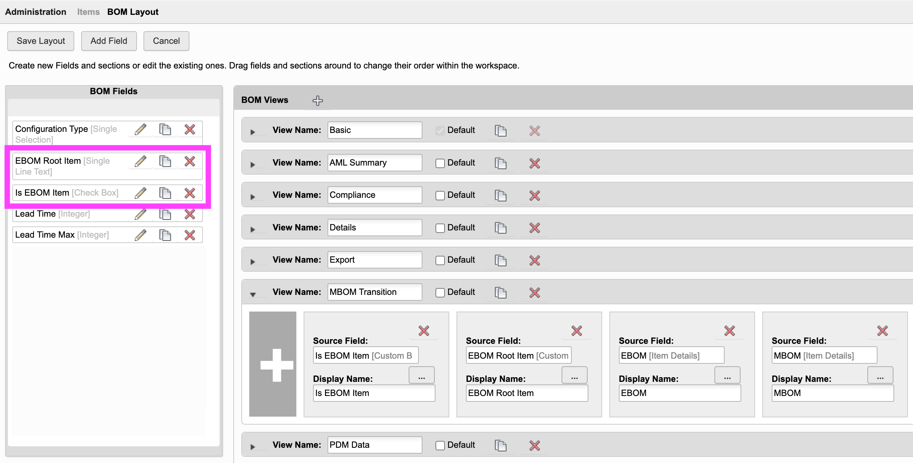
Task: Click the Export view name field
Action: pyautogui.click(x=375, y=260)
